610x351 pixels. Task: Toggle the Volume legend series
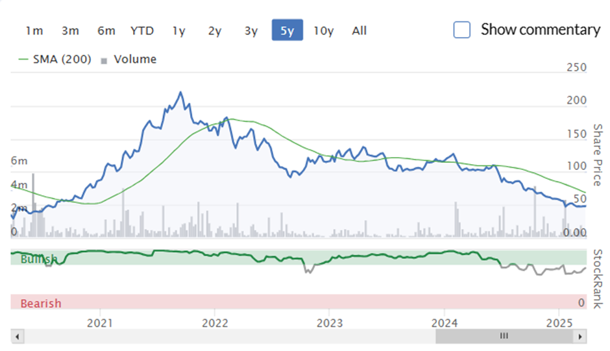pos(128,59)
